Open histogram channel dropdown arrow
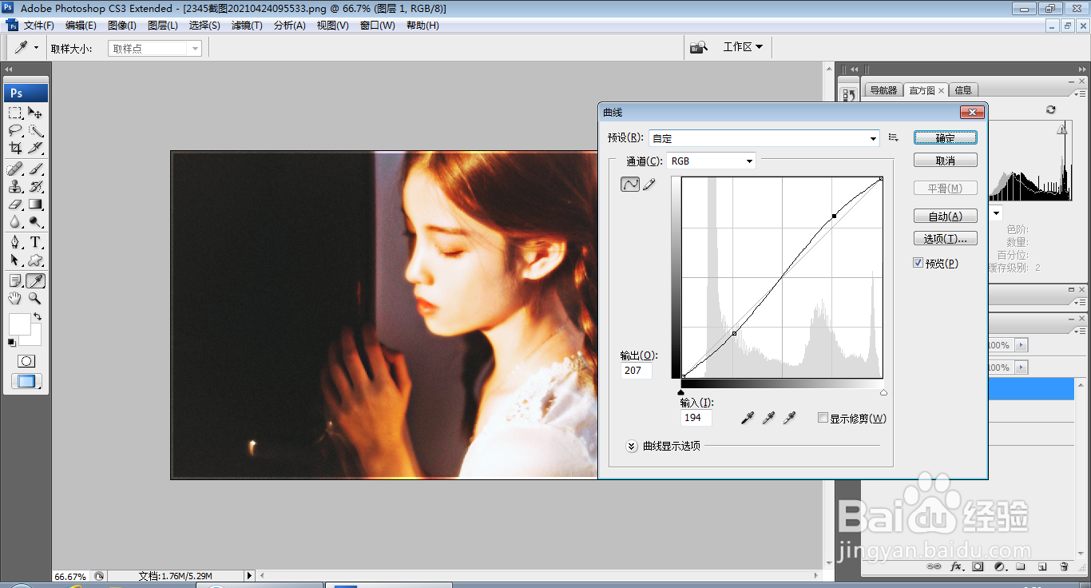1091x588 pixels. click(996, 213)
